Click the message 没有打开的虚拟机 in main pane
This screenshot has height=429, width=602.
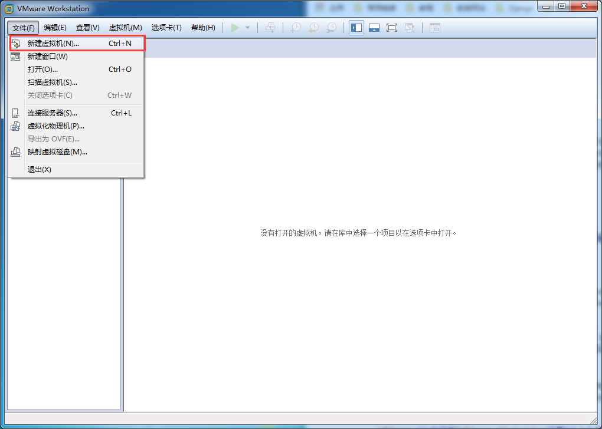(359, 233)
